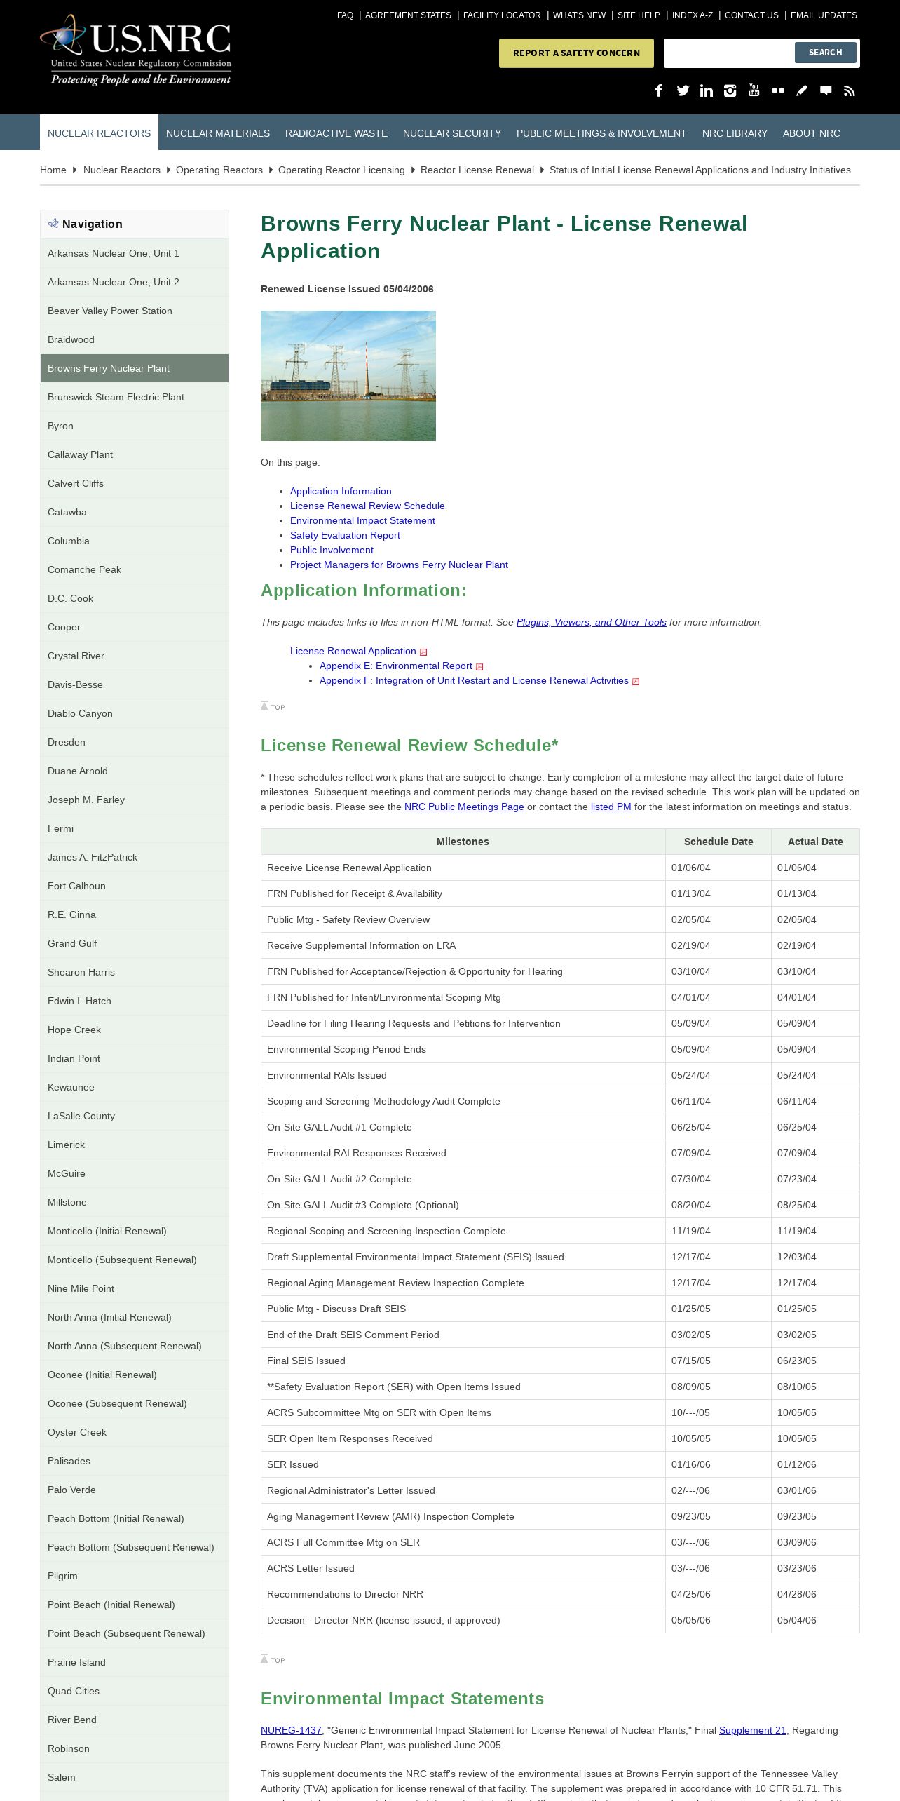Open the Instagram icon in header
This screenshot has height=1801, width=900.
(x=730, y=90)
